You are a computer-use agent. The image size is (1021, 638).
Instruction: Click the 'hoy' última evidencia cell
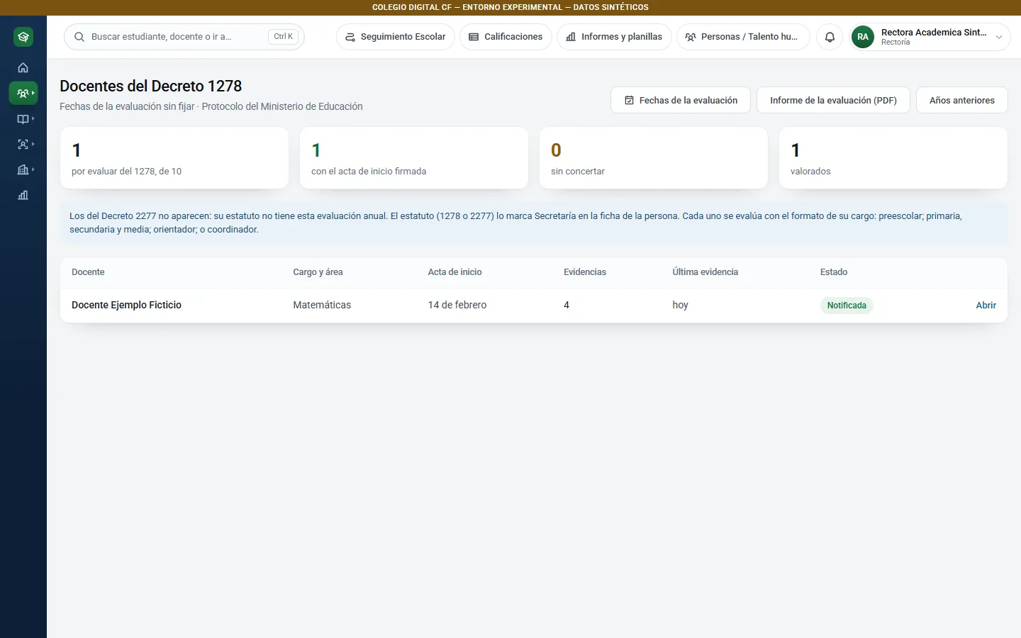pyautogui.click(x=680, y=305)
